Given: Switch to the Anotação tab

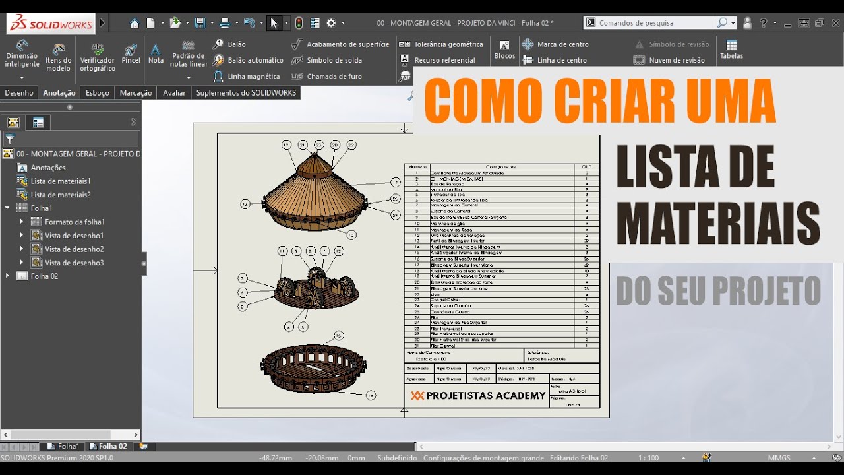Looking at the screenshot, I should pyautogui.click(x=59, y=93).
